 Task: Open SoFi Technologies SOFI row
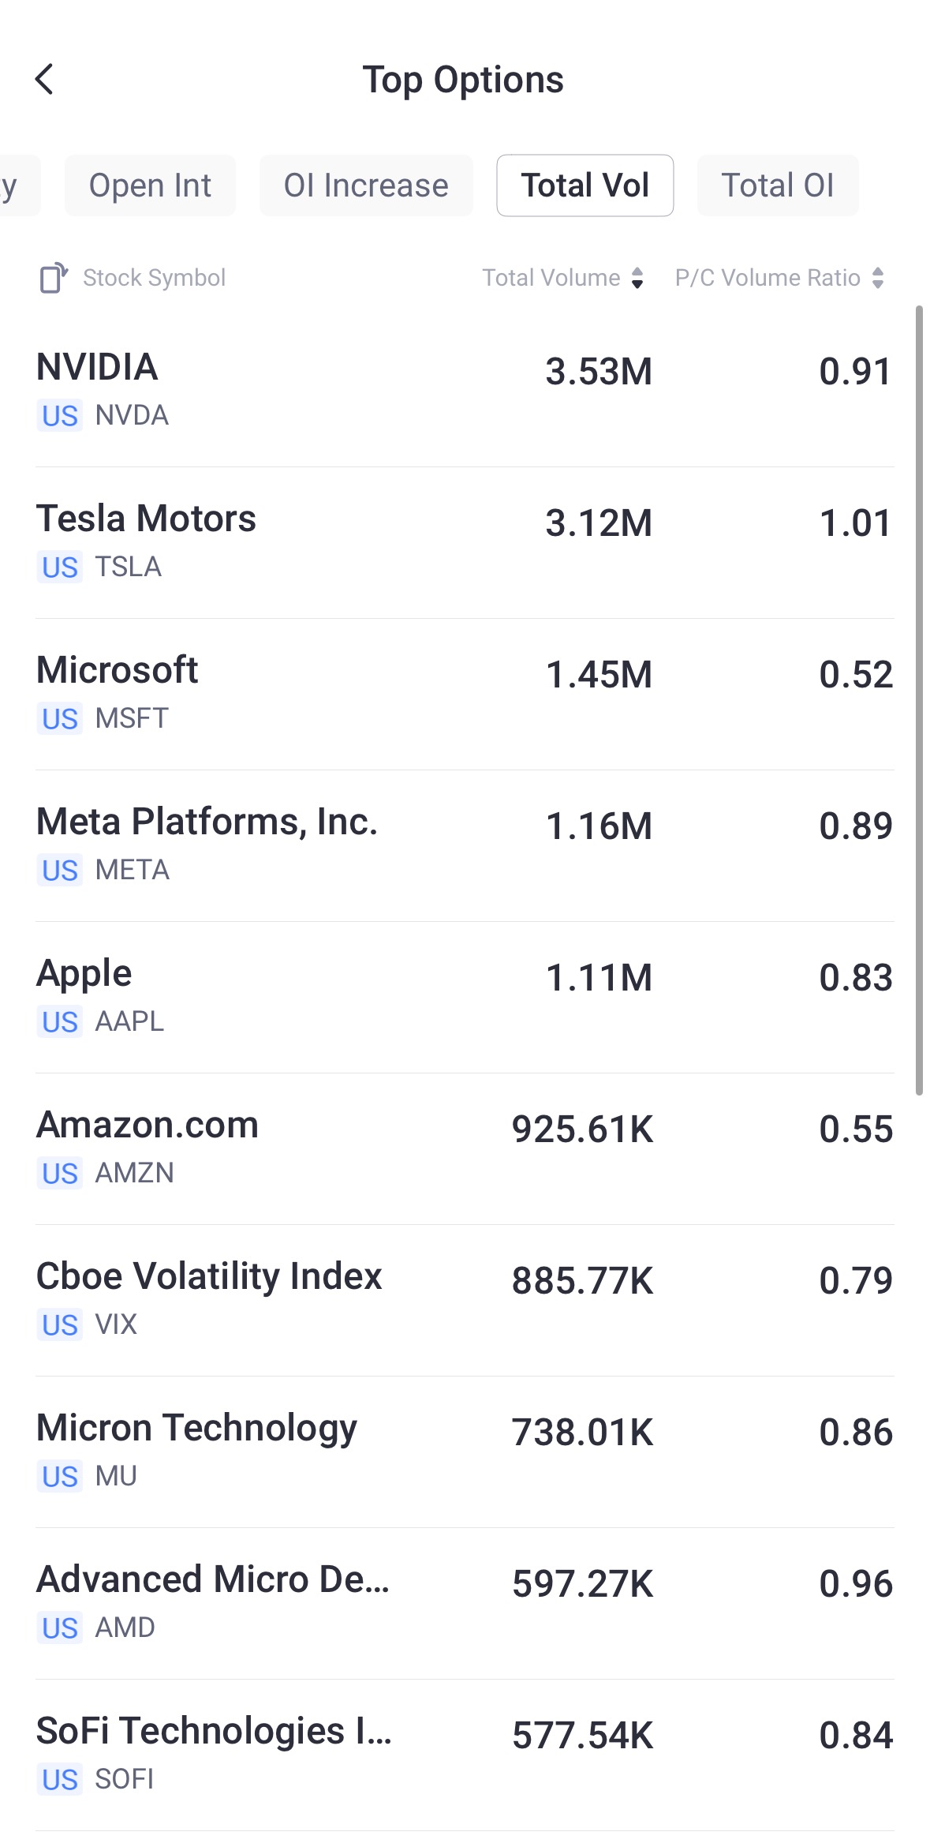(x=465, y=1754)
